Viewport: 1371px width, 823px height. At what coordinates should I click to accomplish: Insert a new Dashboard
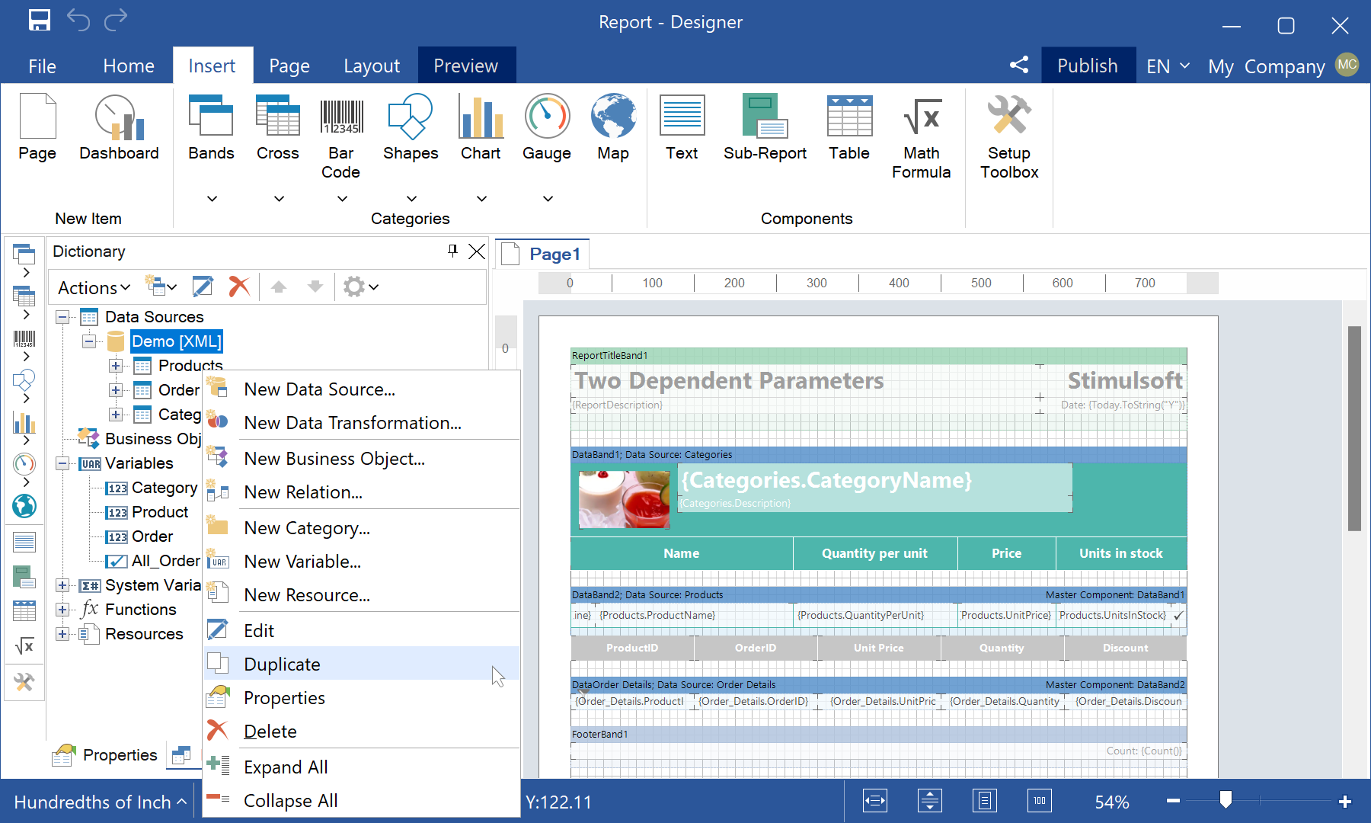(x=119, y=127)
